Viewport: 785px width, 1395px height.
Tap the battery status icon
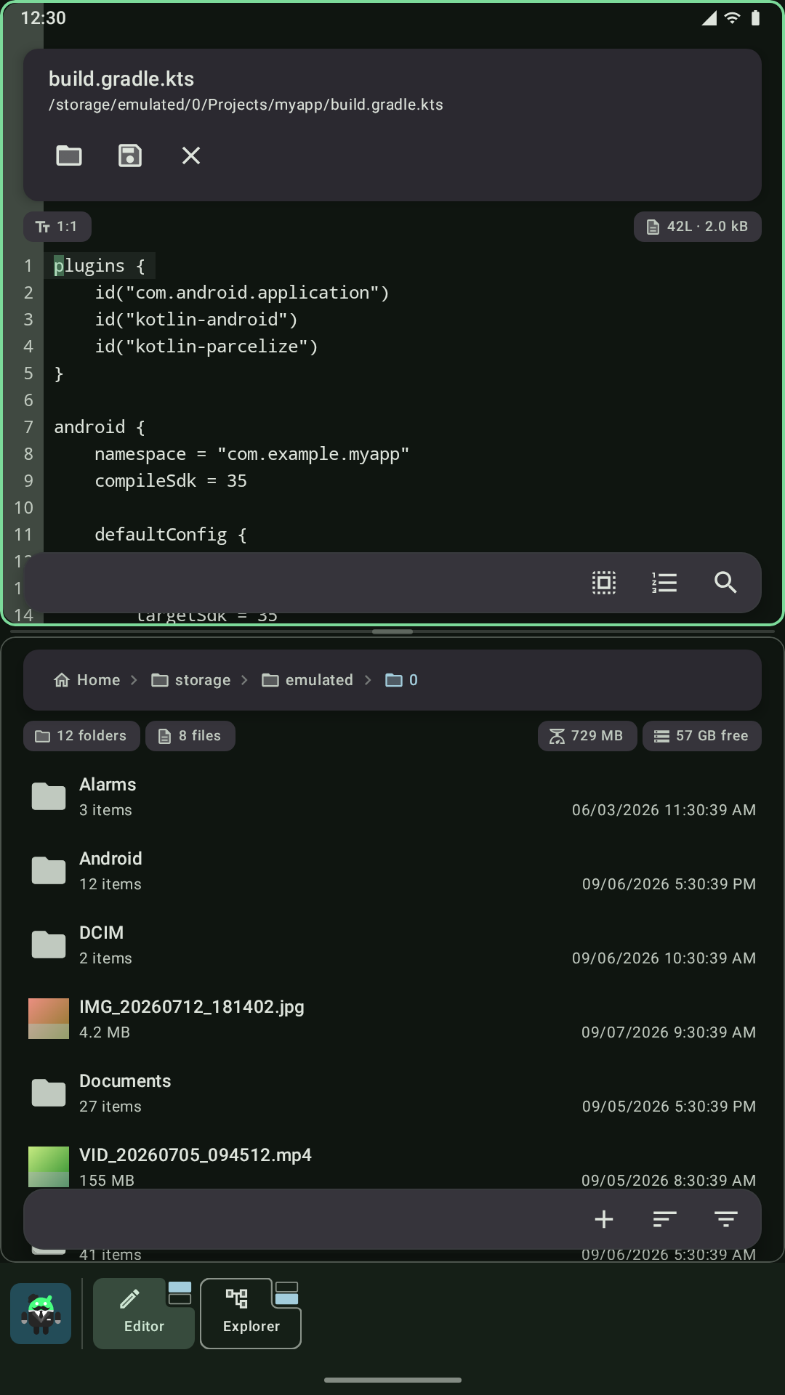[x=755, y=18]
